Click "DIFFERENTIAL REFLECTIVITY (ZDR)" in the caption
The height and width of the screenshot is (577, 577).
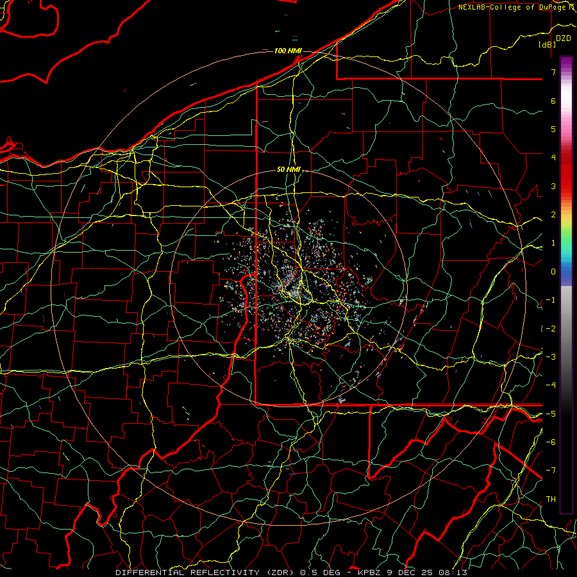(205, 573)
